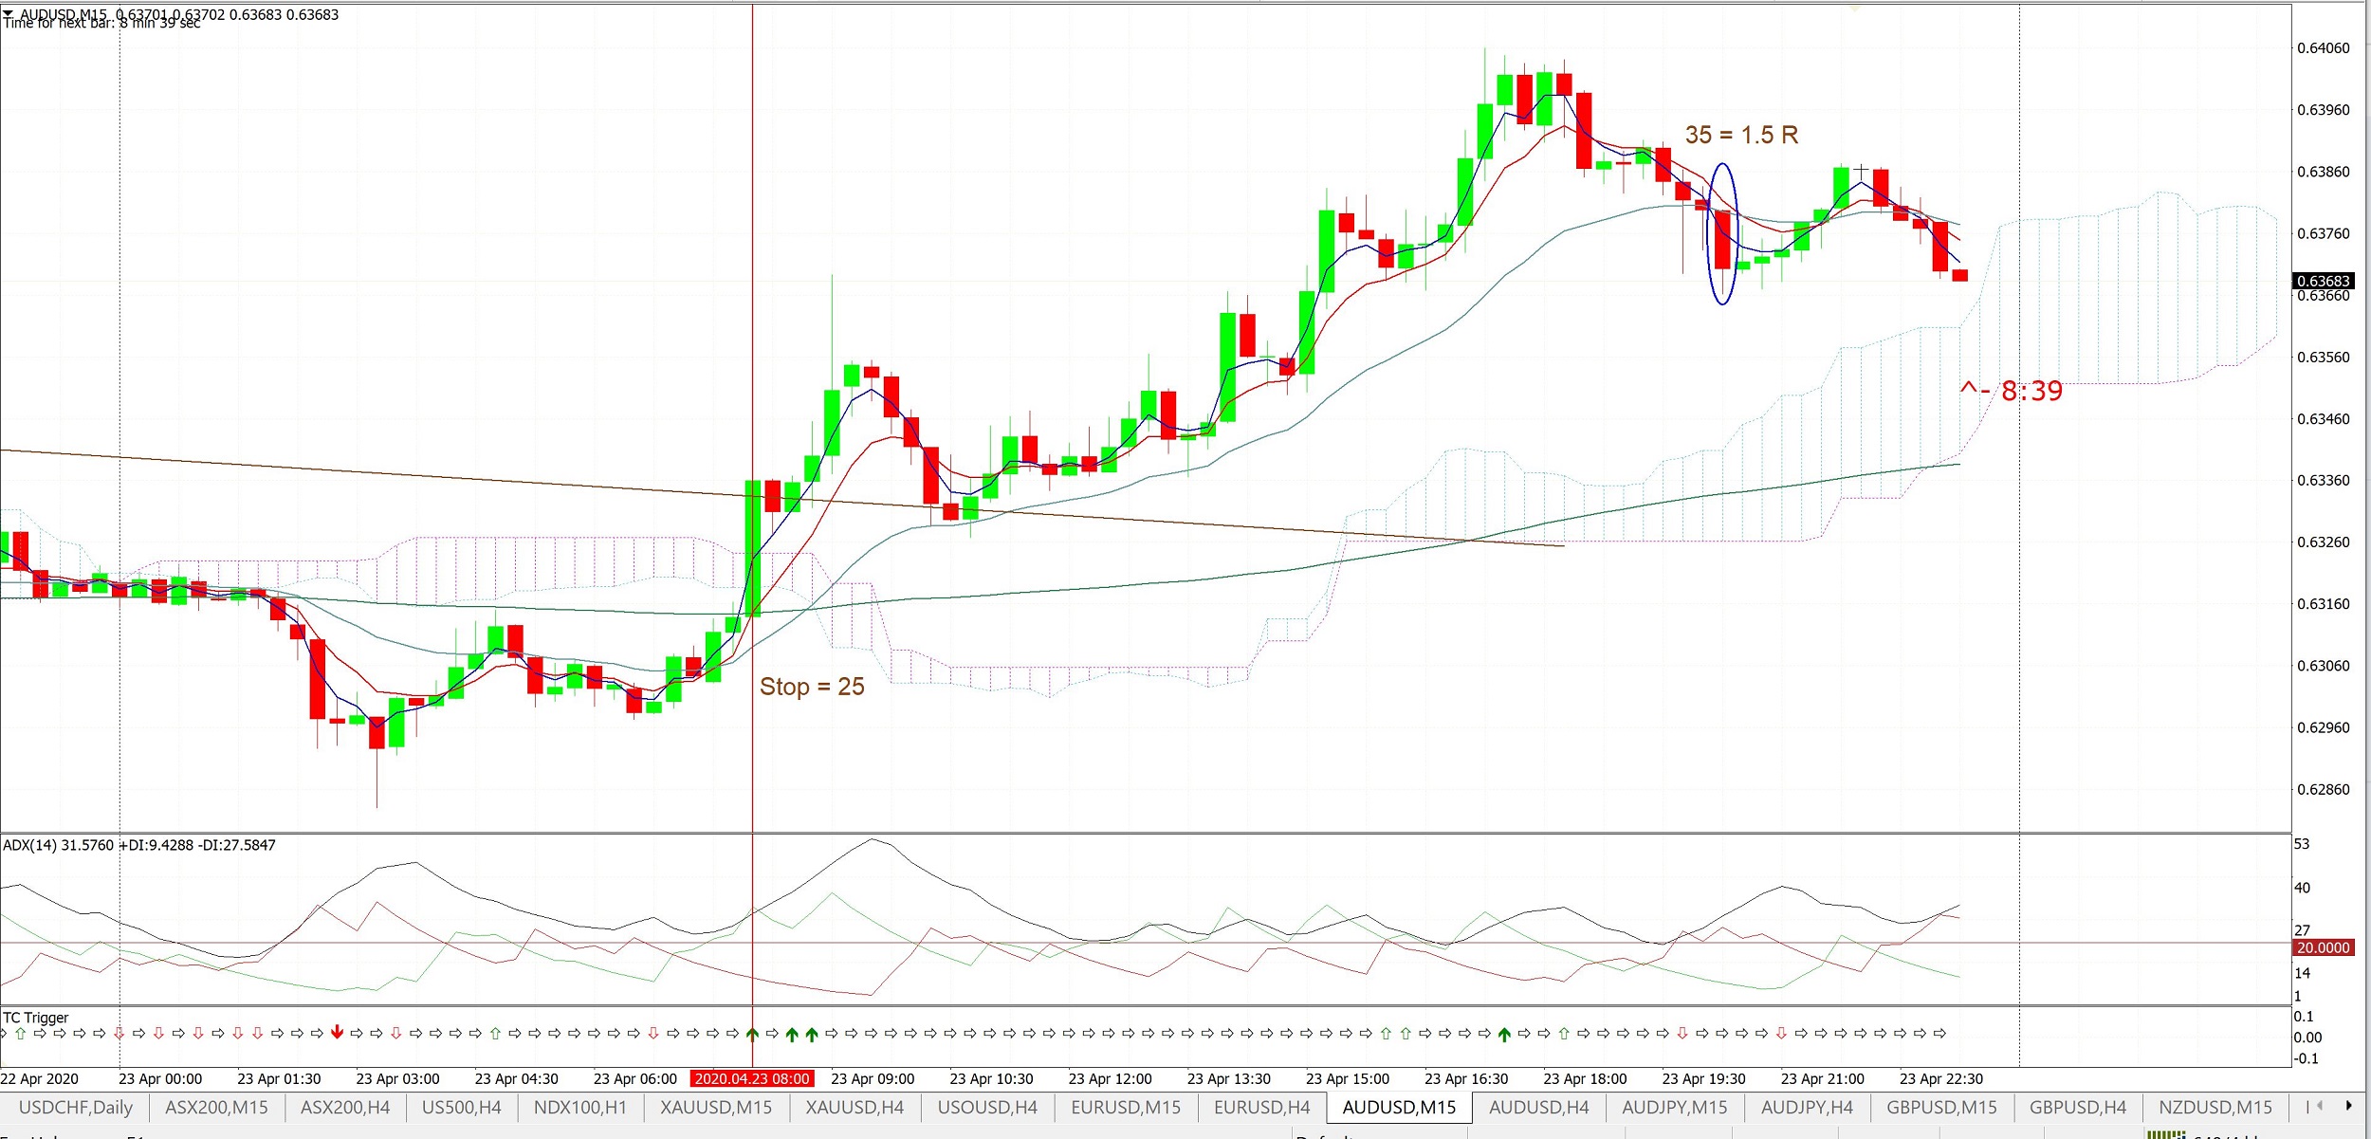Click ADX scale value 53
Image resolution: width=2371 pixels, height=1139 pixels.
[2302, 844]
